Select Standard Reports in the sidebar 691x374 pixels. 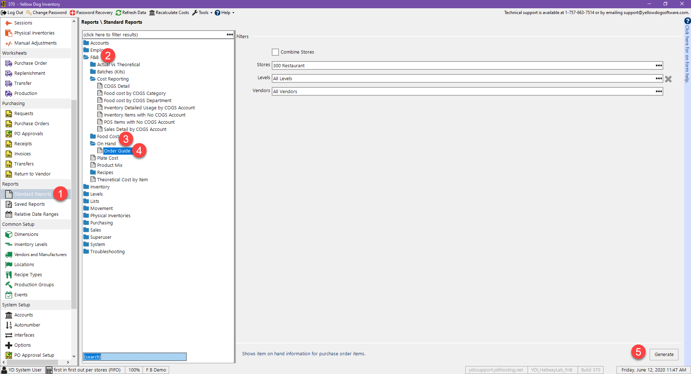33,194
